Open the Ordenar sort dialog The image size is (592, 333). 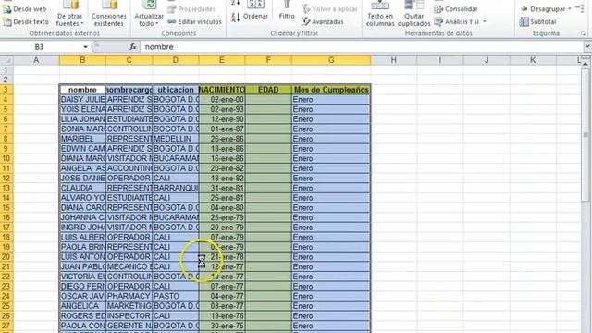coord(256,11)
